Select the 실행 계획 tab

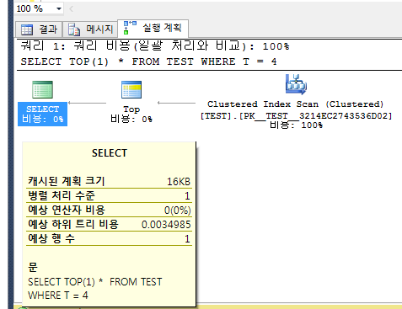(x=153, y=28)
